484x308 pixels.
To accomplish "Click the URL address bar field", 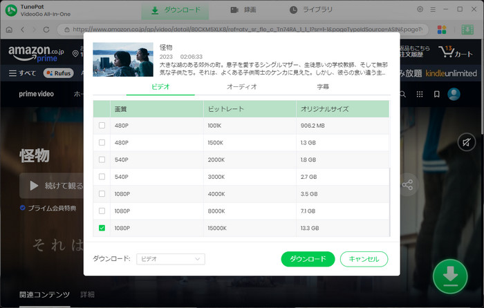I will (x=243, y=30).
